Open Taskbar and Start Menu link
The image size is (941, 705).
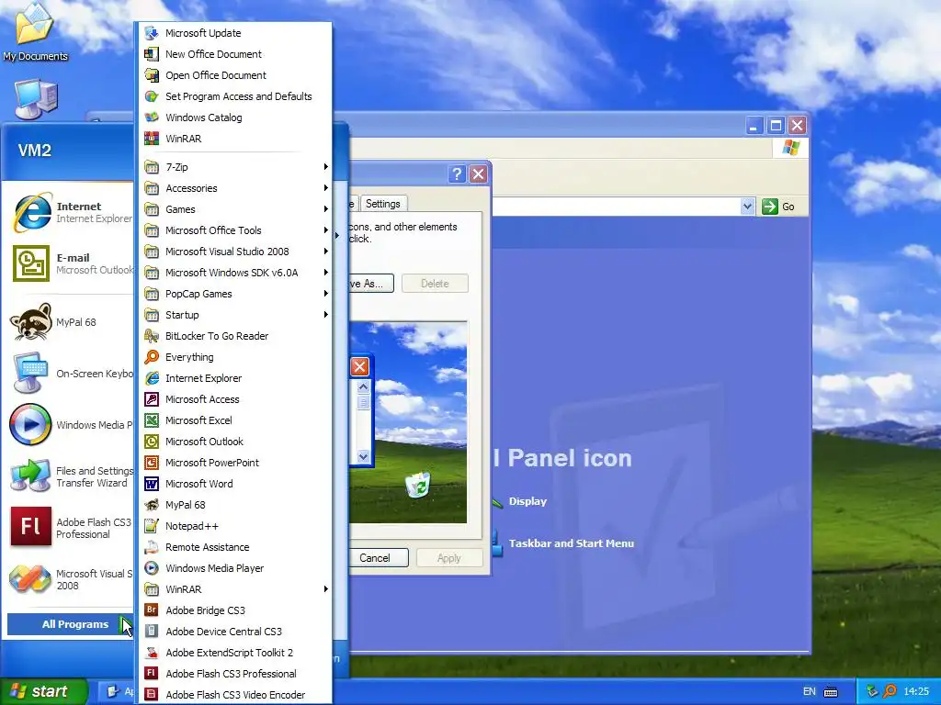point(572,543)
